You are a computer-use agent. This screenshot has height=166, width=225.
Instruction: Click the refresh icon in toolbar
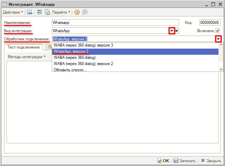tap(39, 12)
